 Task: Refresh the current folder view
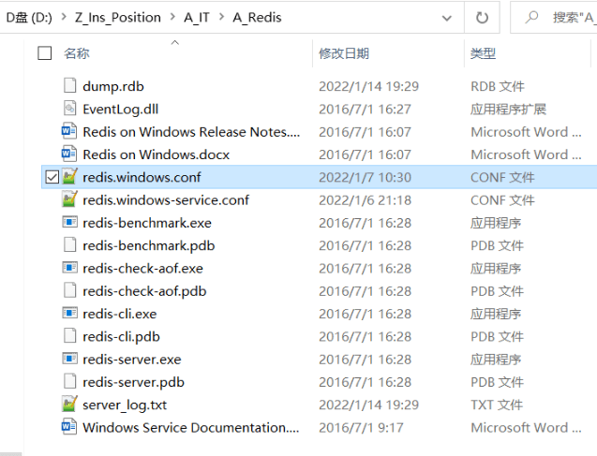482,18
